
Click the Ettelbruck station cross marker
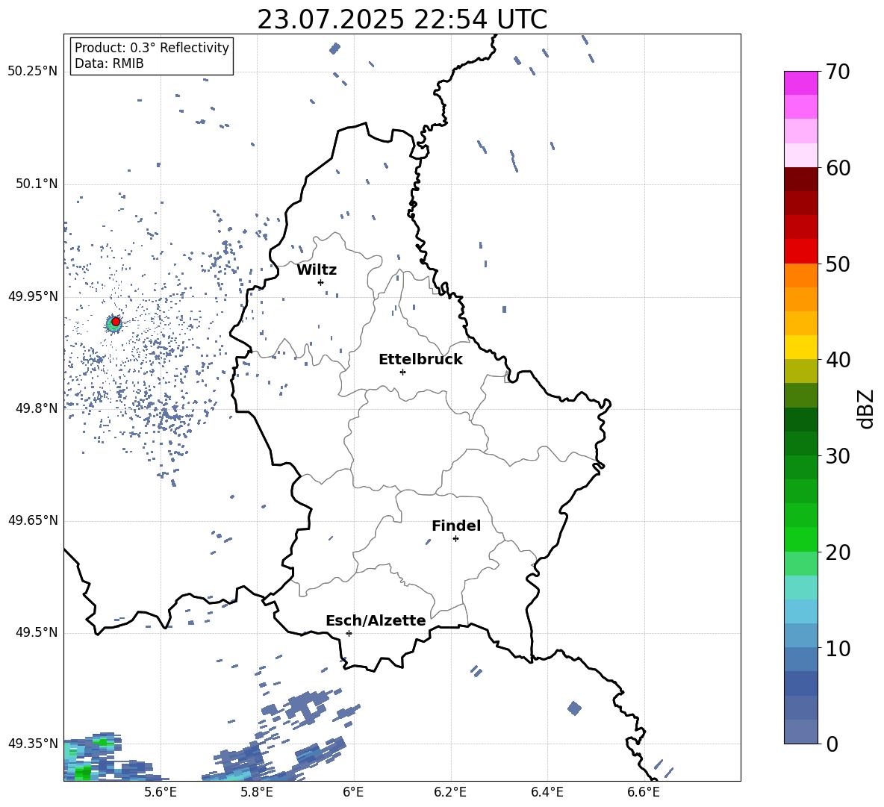402,372
